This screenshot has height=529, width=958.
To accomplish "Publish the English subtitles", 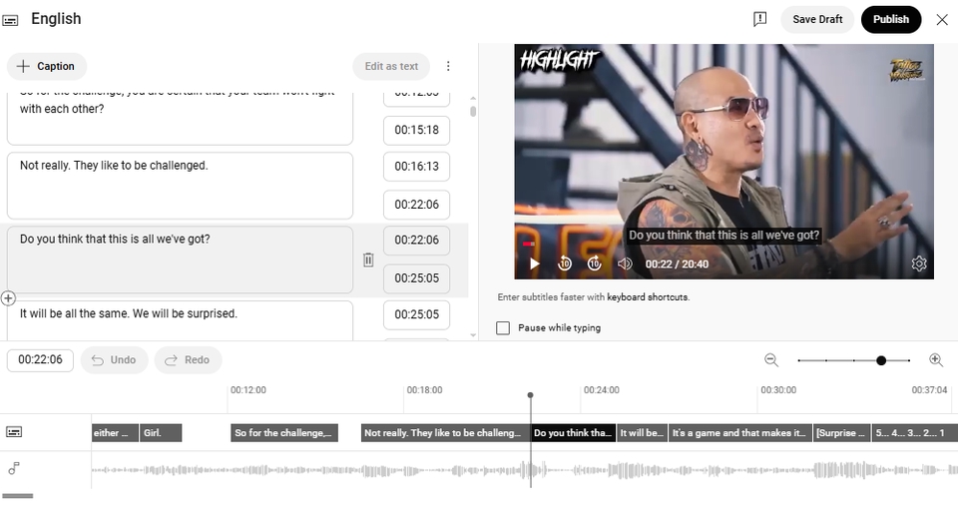I will coord(891,20).
